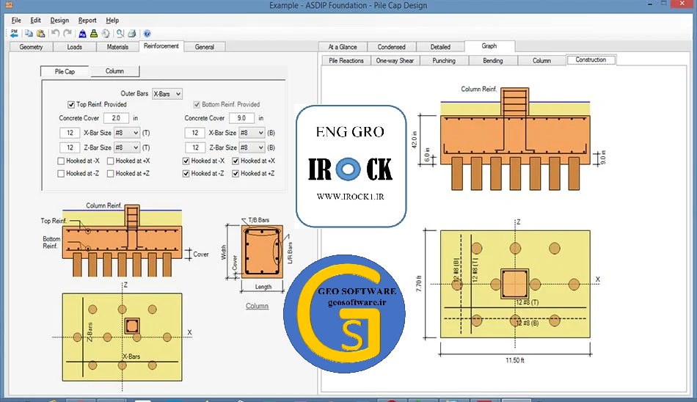
Task: Select the Column sub-tab under Reinforcement
Action: [x=114, y=71]
